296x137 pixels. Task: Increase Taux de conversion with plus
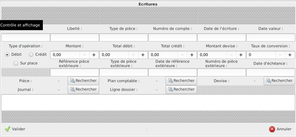[290, 55]
